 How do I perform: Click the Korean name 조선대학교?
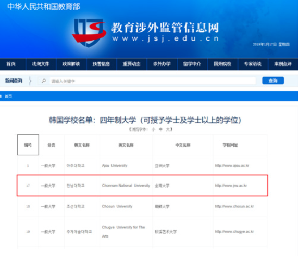(76, 206)
